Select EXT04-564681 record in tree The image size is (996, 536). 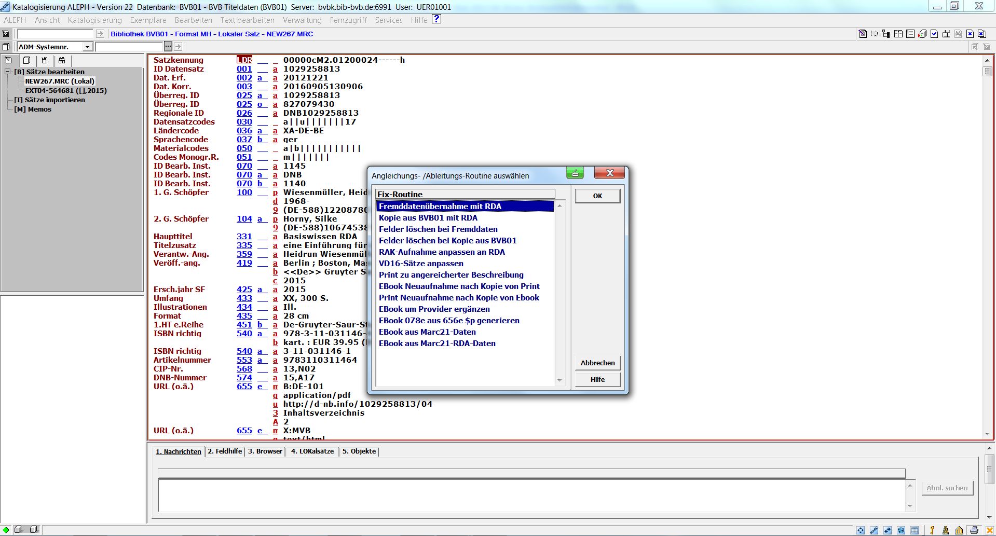pyautogui.click(x=66, y=90)
